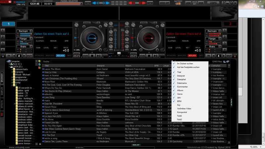Click deck 1 pitch plus button
The image size is (265, 149).
point(78,57)
